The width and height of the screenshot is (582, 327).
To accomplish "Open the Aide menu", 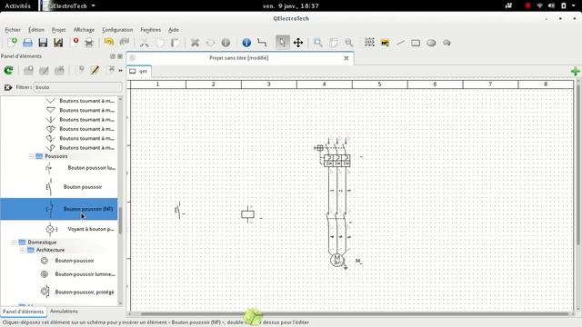I will [174, 30].
